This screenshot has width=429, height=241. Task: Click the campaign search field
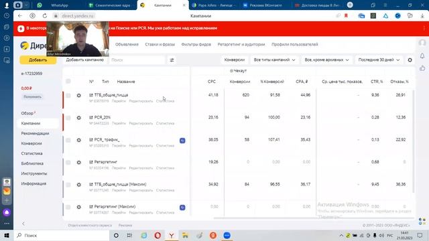[137, 60]
